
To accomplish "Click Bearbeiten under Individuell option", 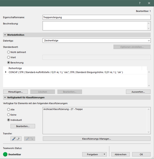I will click(x=23, y=126).
